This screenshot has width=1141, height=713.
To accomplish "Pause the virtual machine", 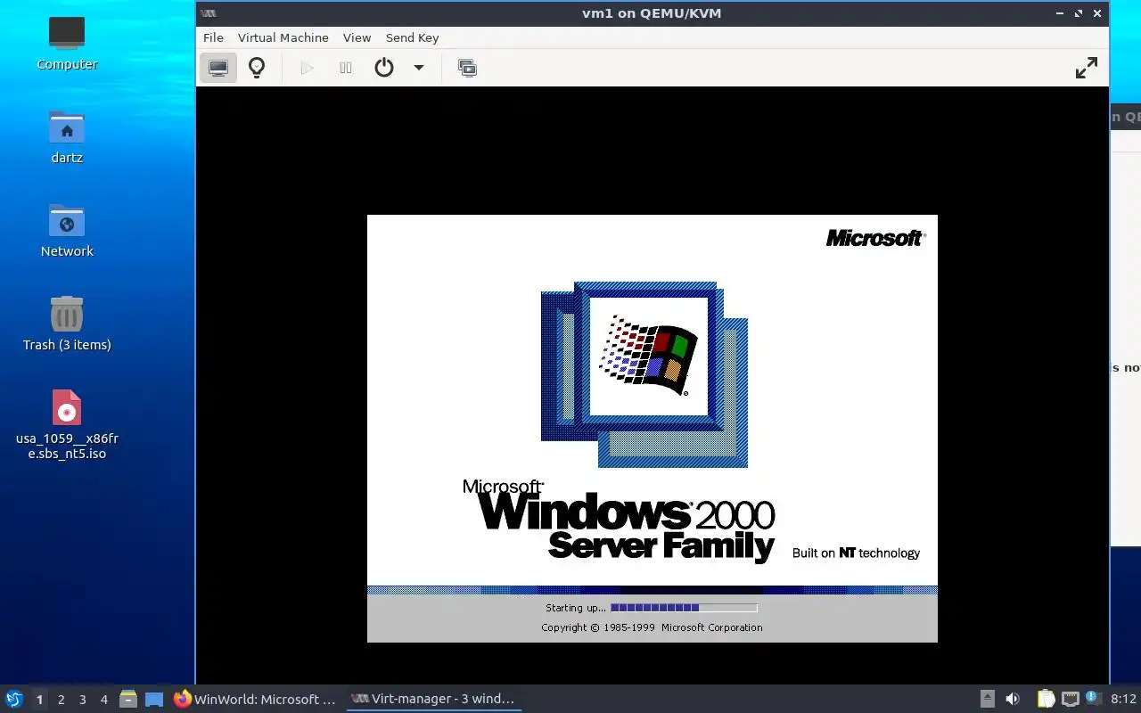I will [x=346, y=68].
